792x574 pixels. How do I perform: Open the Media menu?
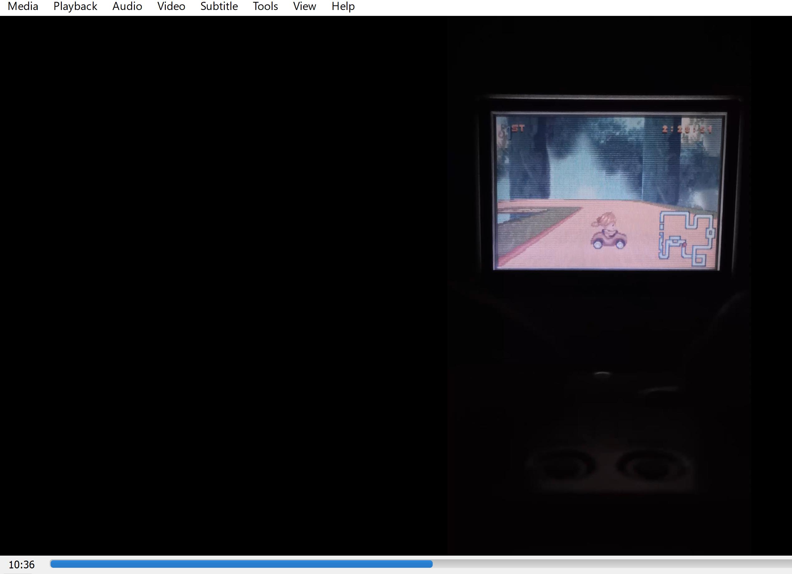tap(23, 6)
